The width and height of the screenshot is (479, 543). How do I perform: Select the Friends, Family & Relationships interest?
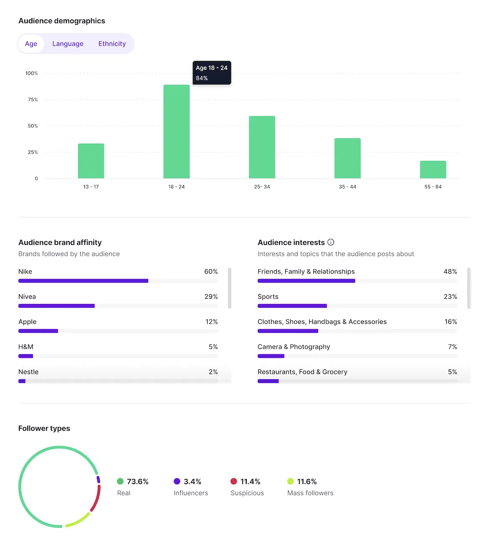tap(306, 271)
